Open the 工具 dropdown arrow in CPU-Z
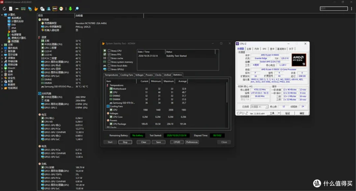This screenshot has width=356, height=191. click(279, 113)
